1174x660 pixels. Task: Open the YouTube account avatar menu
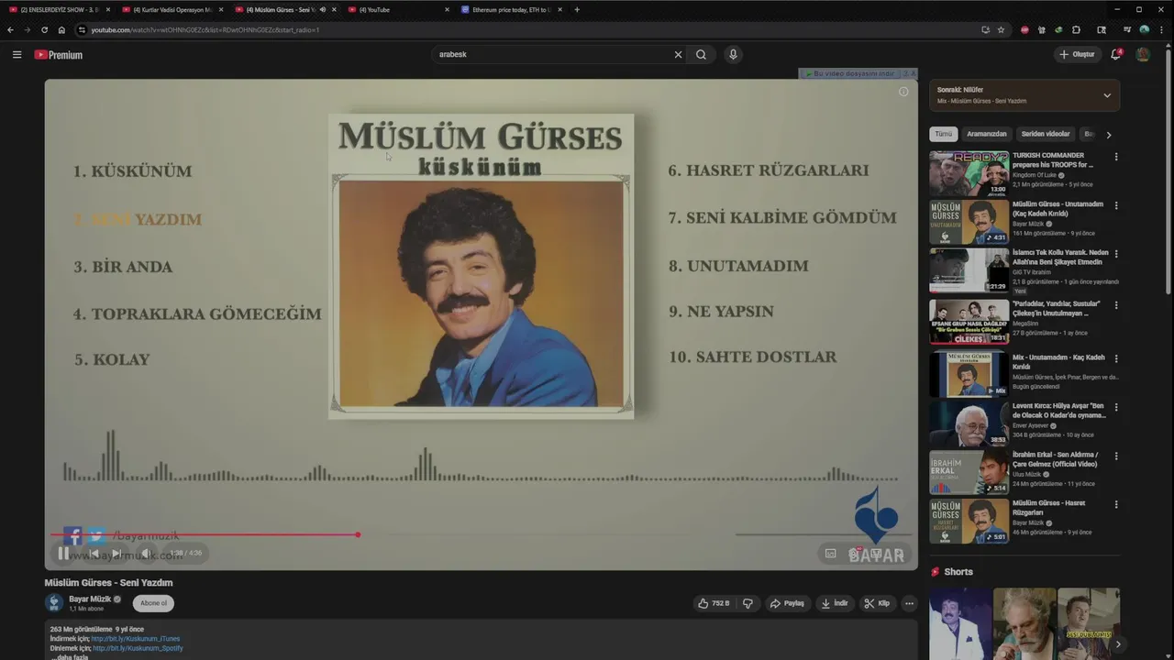pos(1143,54)
